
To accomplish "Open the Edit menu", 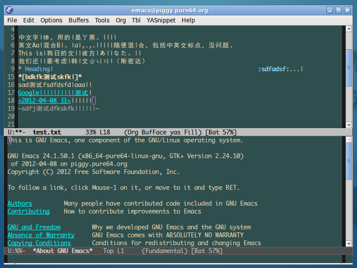I will 29,21.
